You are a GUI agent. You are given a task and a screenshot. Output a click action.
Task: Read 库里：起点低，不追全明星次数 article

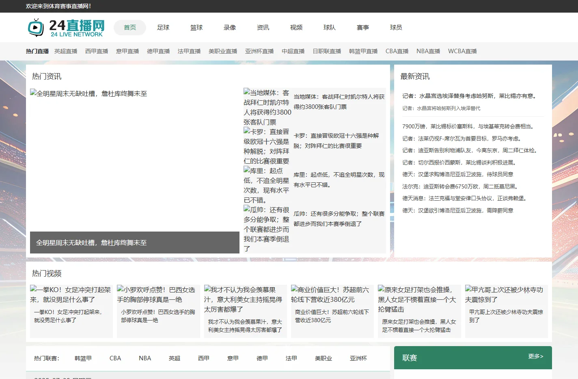click(x=339, y=180)
